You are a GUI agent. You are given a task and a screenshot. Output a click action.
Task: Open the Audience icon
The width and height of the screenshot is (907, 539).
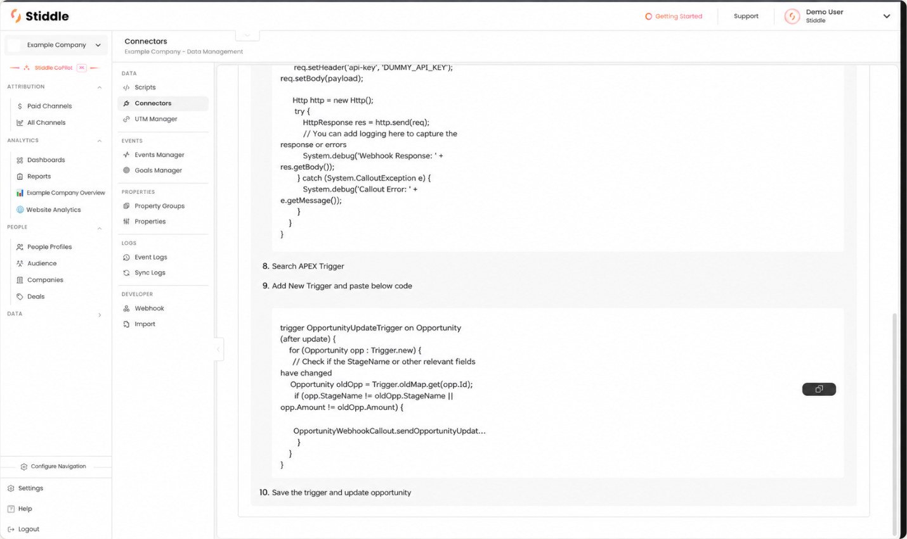click(x=20, y=263)
